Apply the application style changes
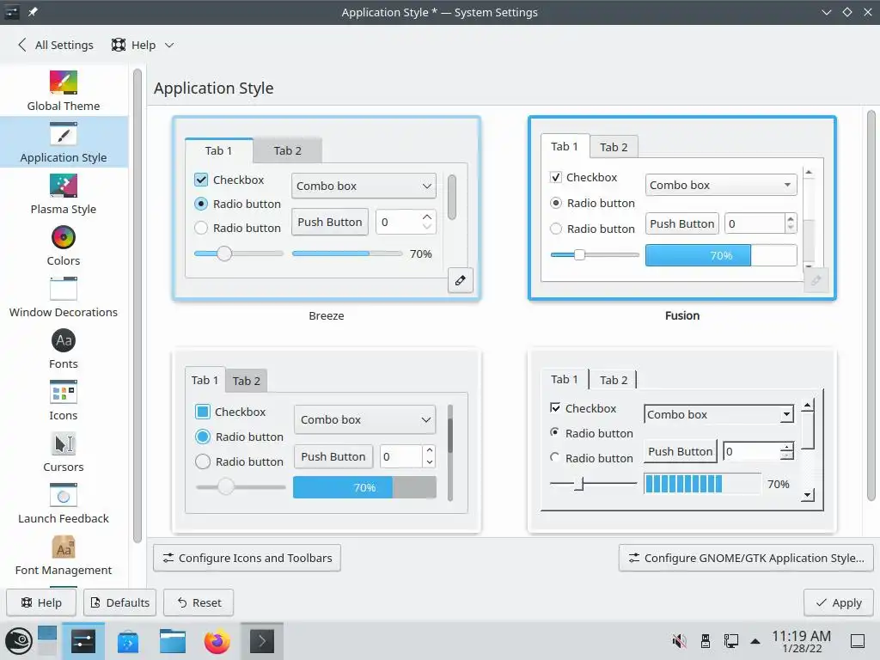 pos(839,602)
